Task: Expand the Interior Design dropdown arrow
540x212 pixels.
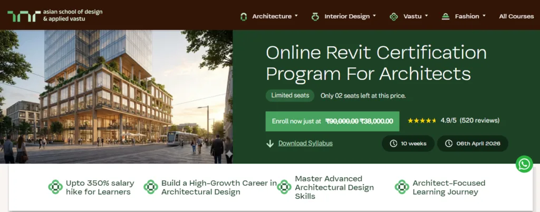Action: pos(374,16)
